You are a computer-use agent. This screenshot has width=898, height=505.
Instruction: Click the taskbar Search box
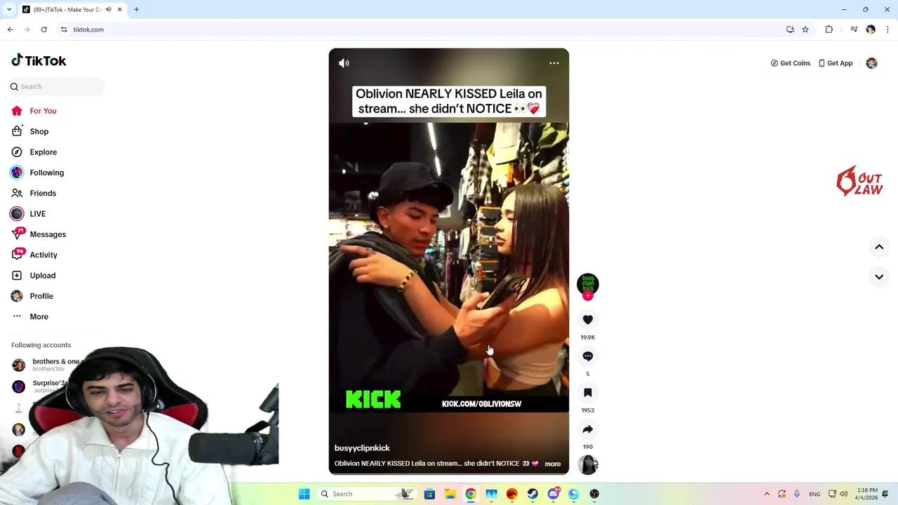coord(366,494)
